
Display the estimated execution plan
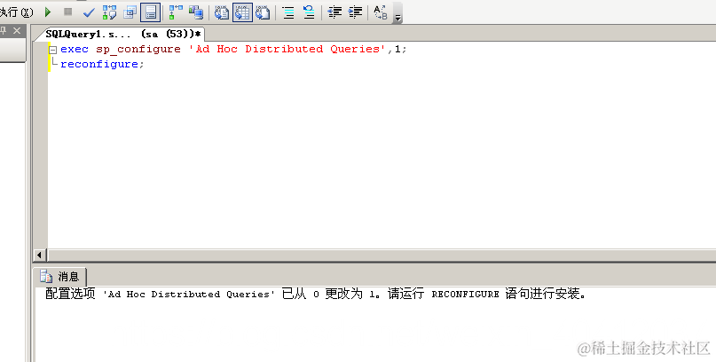click(x=109, y=12)
